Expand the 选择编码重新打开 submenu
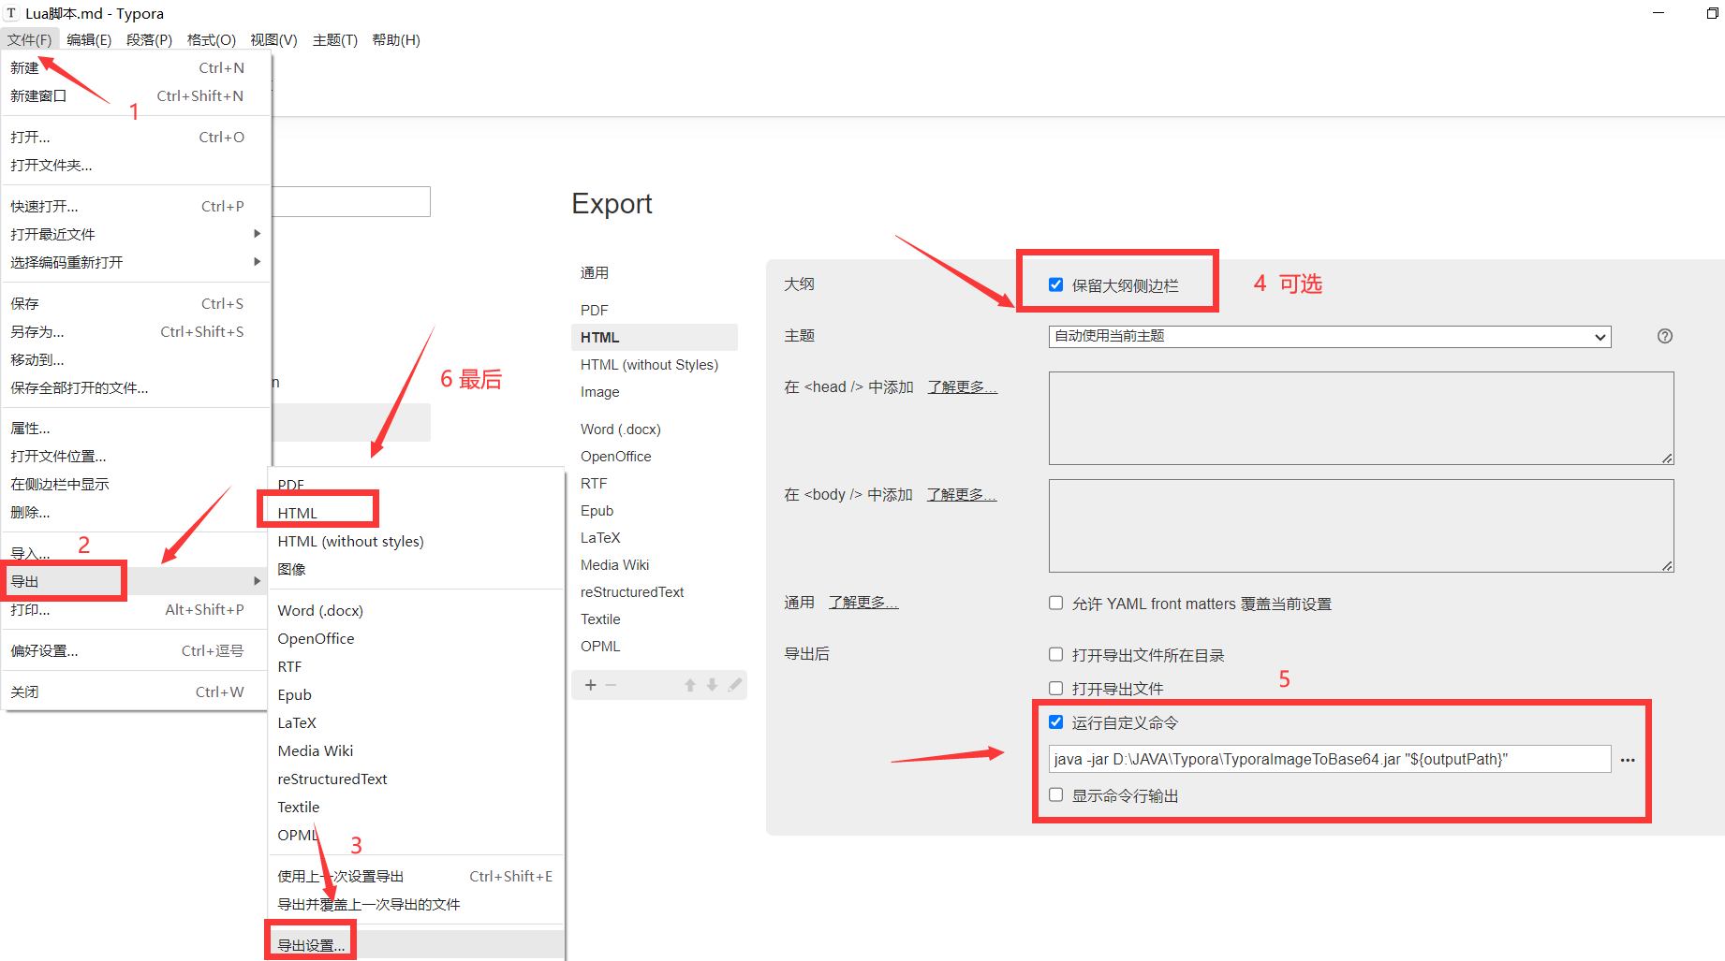This screenshot has width=1725, height=961. [x=137, y=262]
